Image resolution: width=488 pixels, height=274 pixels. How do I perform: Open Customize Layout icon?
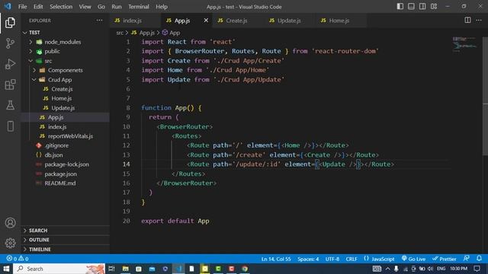pos(434,7)
